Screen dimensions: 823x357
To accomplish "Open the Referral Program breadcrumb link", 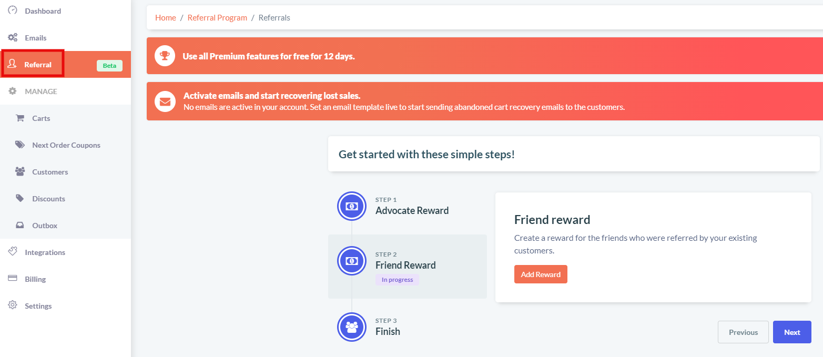I will click(x=217, y=17).
